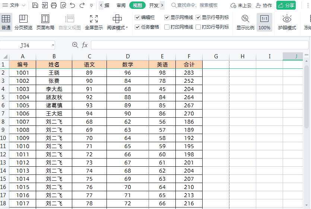Screen dimensions: 311x209
Task: Select the cell containing 顾友秋
Action: tap(54, 97)
